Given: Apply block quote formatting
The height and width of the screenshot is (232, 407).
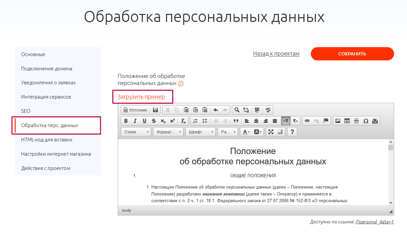Looking at the screenshot, I should (x=236, y=121).
